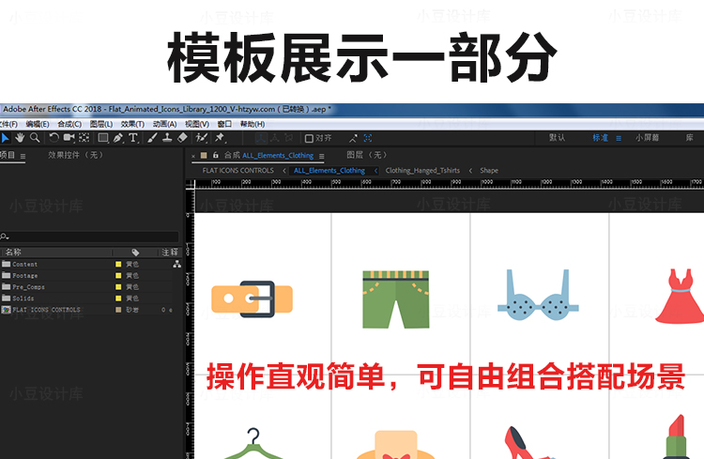Image resolution: width=704 pixels, height=459 pixels.
Task: Expand the Pre_Comps folder
Action: pos(6,286)
